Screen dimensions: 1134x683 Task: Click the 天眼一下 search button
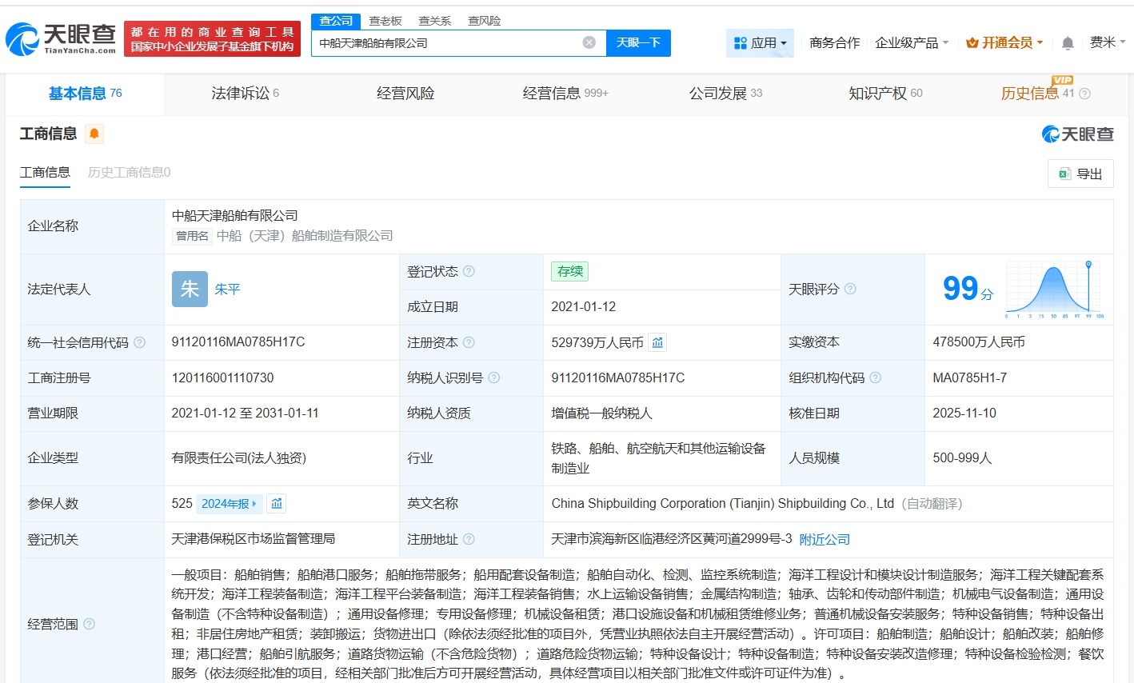(637, 42)
